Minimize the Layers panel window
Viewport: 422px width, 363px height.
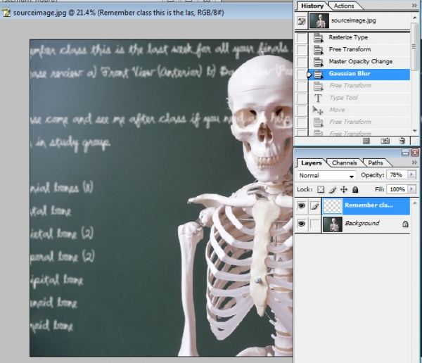[405, 153]
